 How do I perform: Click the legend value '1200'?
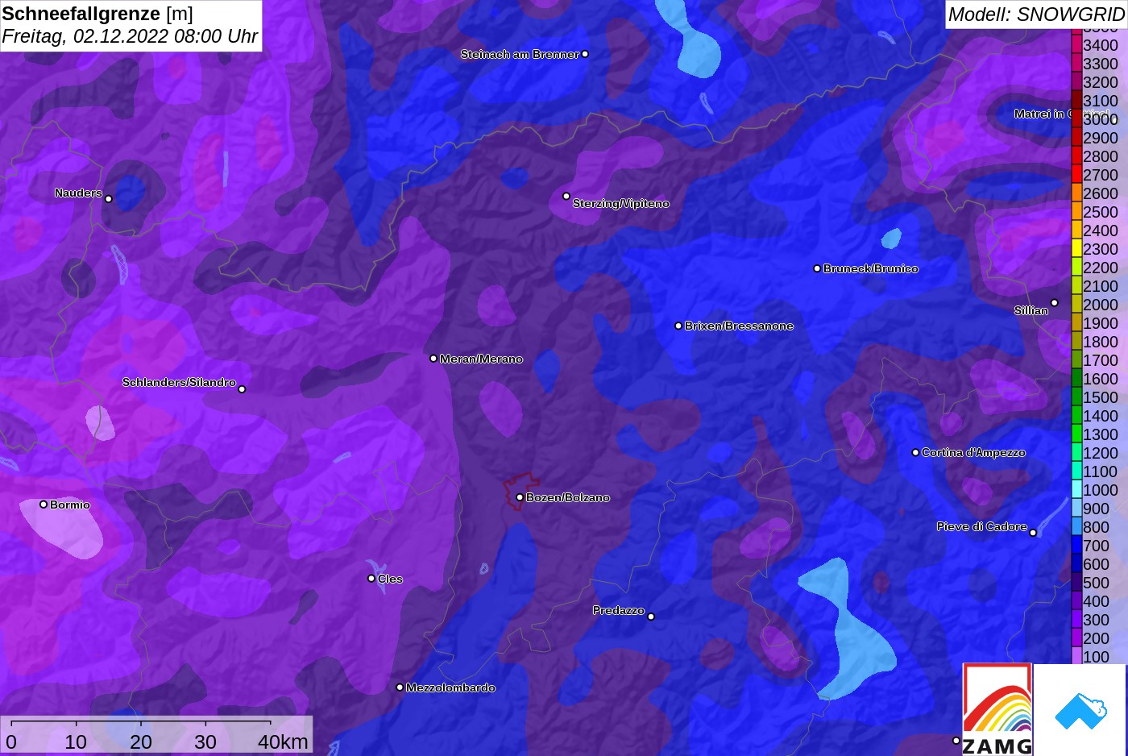[x=1100, y=453]
